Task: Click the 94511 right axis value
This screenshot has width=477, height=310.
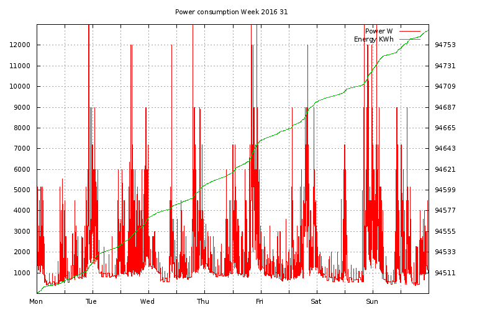Action: point(445,273)
